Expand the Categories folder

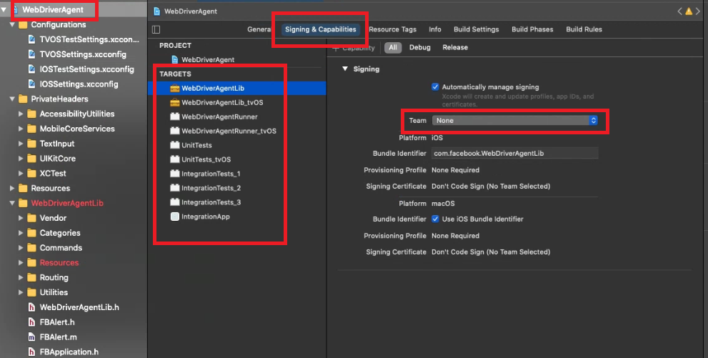(x=21, y=233)
